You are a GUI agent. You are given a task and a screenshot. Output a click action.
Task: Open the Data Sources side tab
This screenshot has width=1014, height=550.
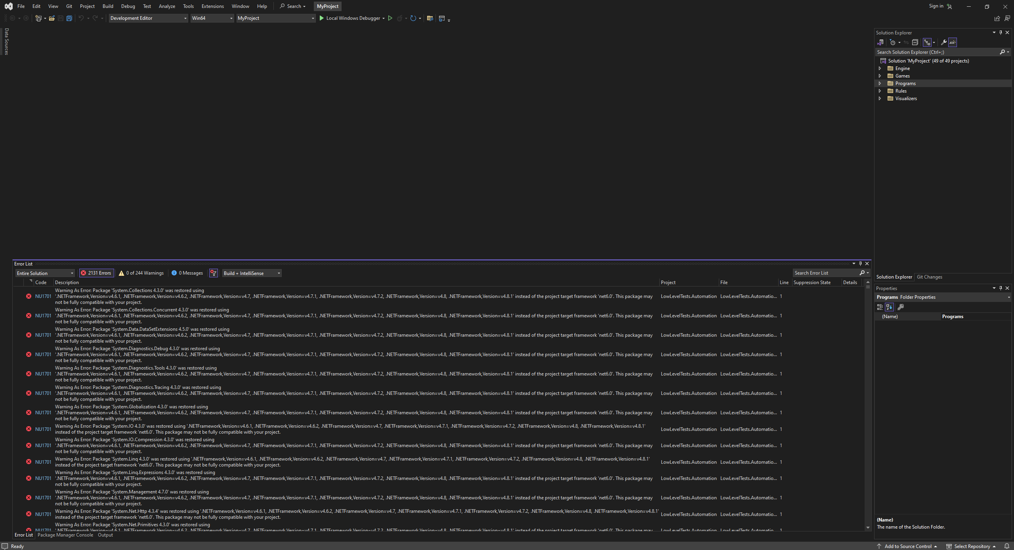click(6, 41)
